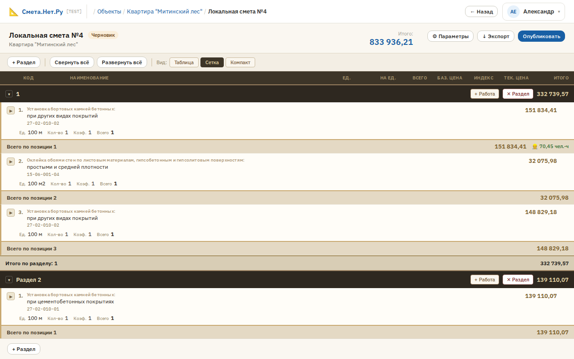Switch view to Таблица
Screen dimensions: 574x359
coord(184,62)
